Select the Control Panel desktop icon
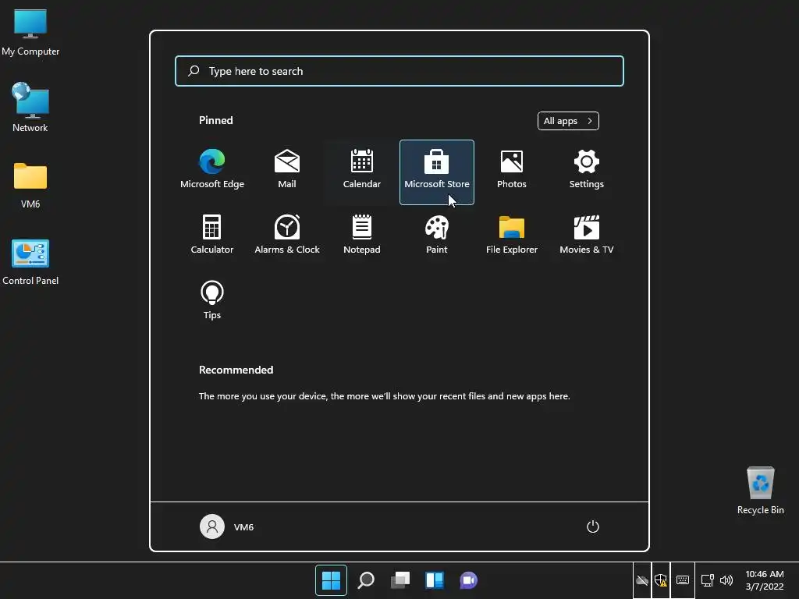The width and height of the screenshot is (799, 599). point(30,262)
